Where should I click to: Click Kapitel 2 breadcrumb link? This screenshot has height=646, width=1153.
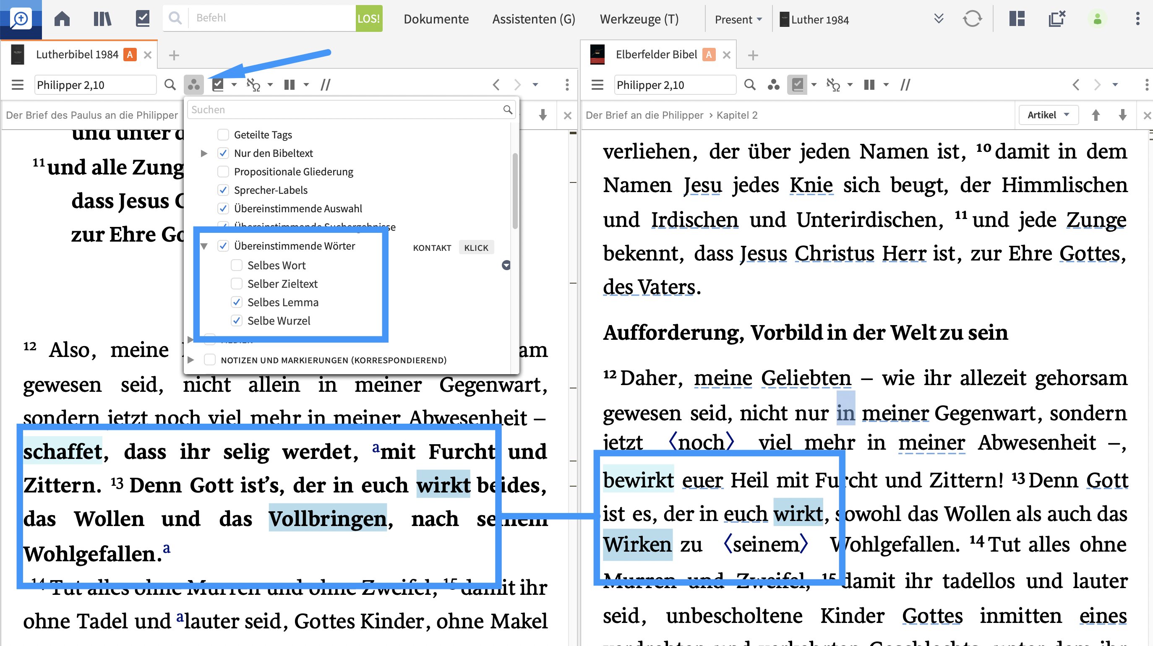737,115
